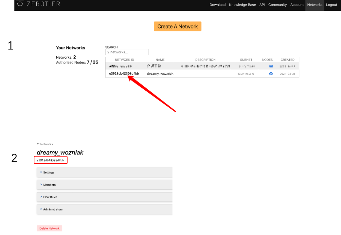Viewport: 341px width, 235px height.
Task: Click the blurred first network row ID
Action: [122, 66]
